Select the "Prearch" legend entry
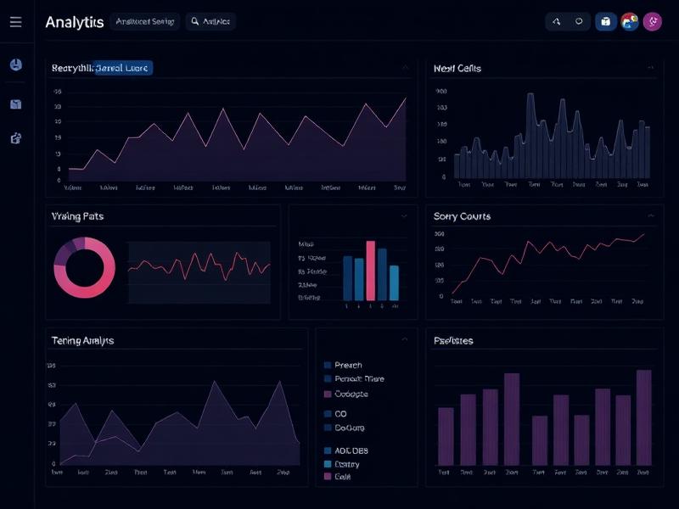The height and width of the screenshot is (509, 679). 344,365
